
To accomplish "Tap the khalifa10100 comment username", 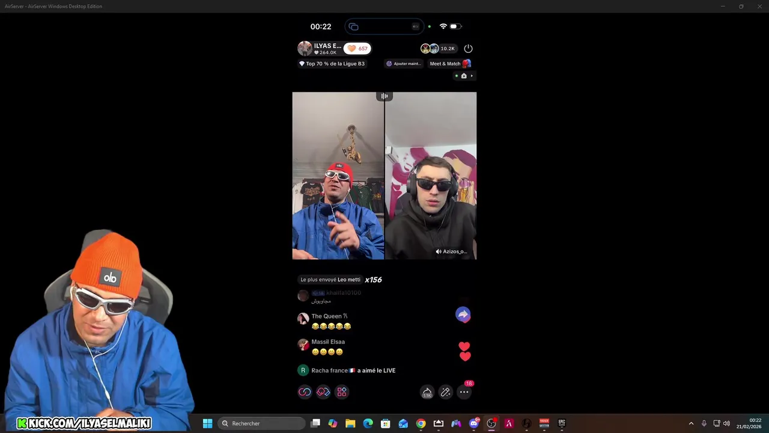I will point(343,293).
